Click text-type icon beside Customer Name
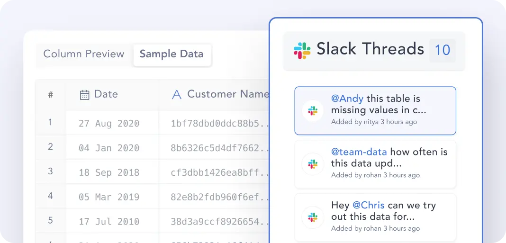Screen dimensions: 506x243 coord(177,95)
